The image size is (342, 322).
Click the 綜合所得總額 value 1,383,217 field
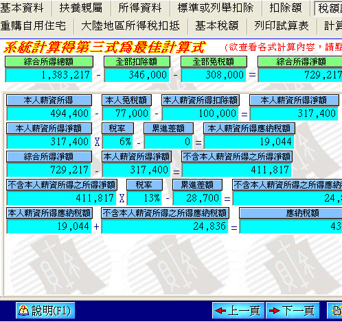click(49, 75)
